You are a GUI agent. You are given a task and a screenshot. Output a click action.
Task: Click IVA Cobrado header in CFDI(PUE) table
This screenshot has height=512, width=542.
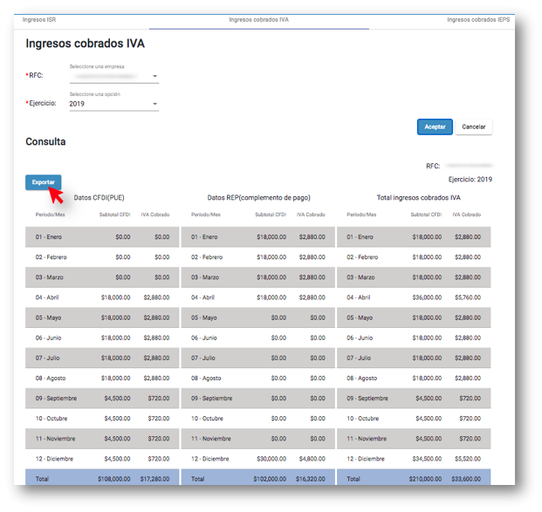coord(154,215)
